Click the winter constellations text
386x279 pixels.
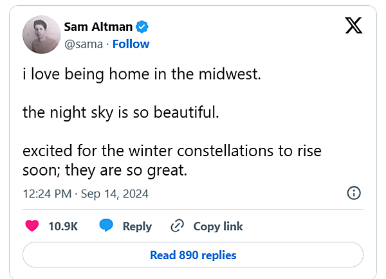(x=172, y=152)
